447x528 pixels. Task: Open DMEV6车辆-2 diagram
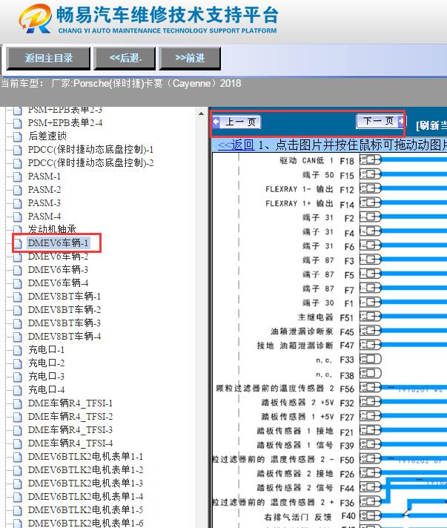tap(58, 257)
